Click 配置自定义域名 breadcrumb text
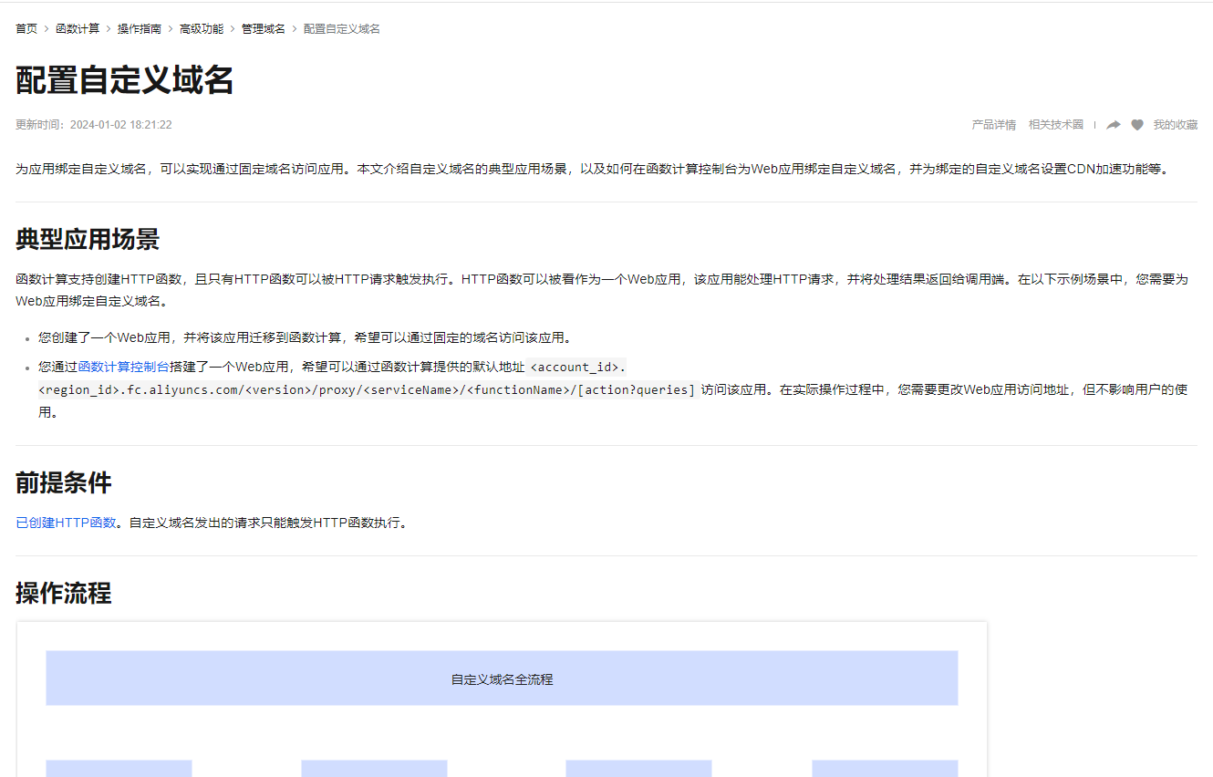 coord(342,29)
